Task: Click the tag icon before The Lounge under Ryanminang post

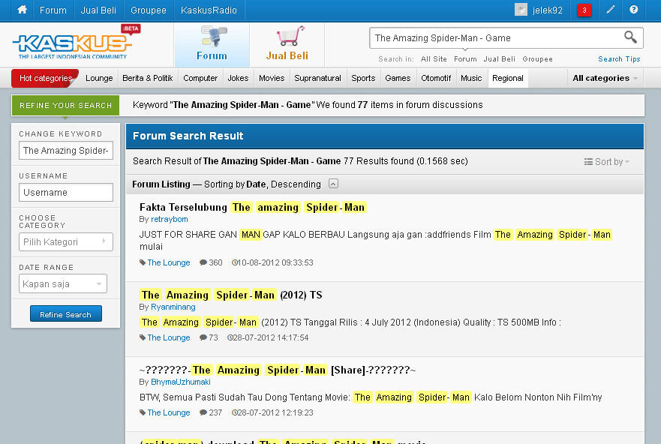Action: pyautogui.click(x=143, y=337)
